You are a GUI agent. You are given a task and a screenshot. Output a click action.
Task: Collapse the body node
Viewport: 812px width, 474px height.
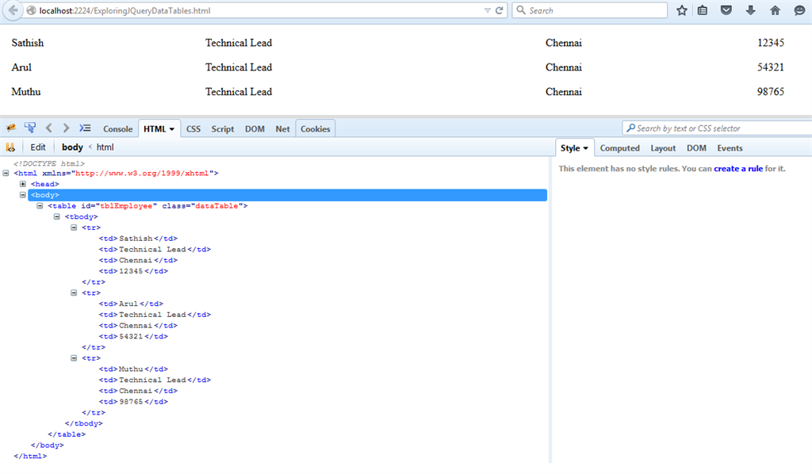[23, 195]
